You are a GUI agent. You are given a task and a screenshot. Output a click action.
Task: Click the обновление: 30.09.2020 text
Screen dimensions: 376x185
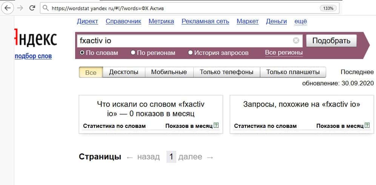click(338, 83)
